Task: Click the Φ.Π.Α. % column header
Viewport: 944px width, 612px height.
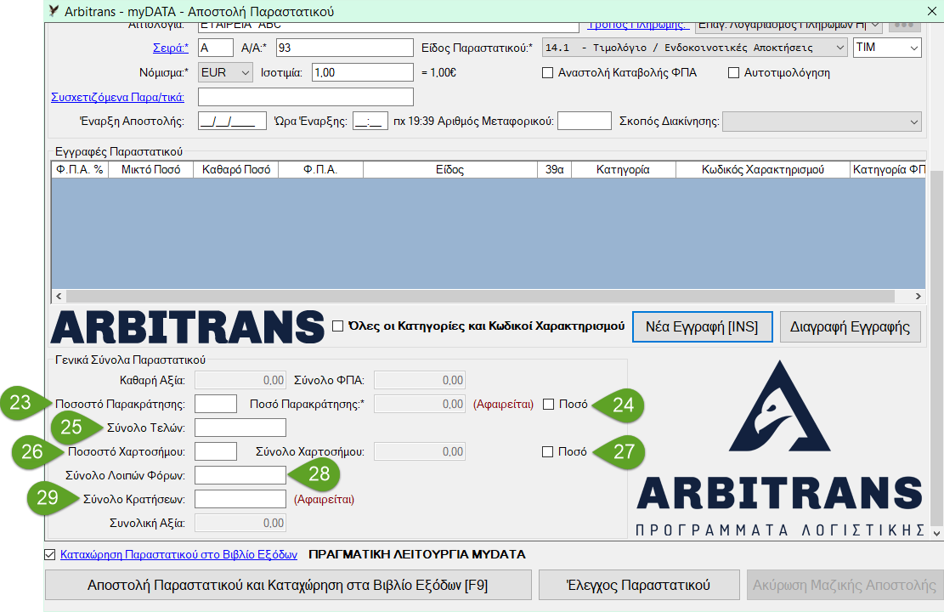Action: click(80, 170)
